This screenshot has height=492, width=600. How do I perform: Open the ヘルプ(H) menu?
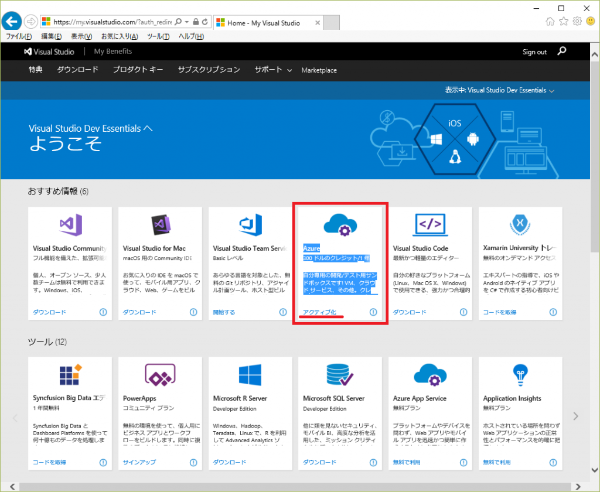tap(191, 36)
